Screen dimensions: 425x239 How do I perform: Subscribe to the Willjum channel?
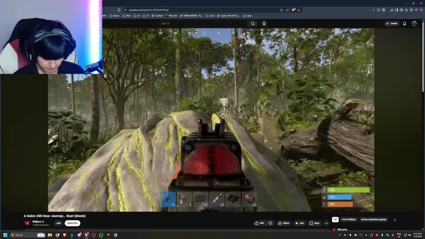point(72,223)
